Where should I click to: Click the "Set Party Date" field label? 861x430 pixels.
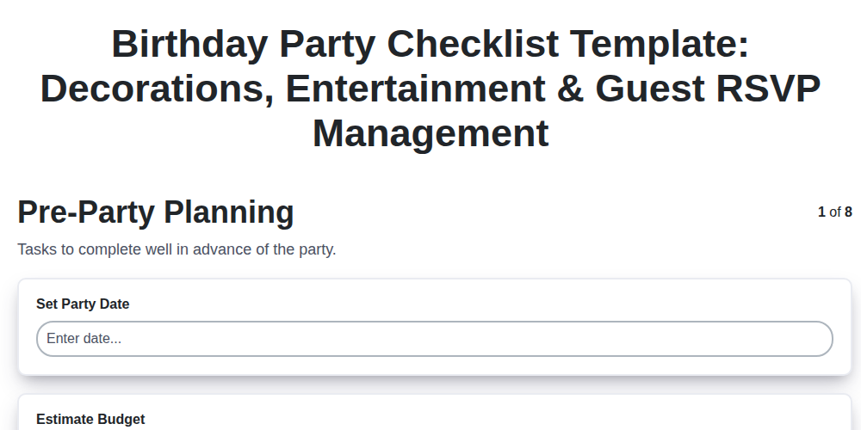point(83,304)
